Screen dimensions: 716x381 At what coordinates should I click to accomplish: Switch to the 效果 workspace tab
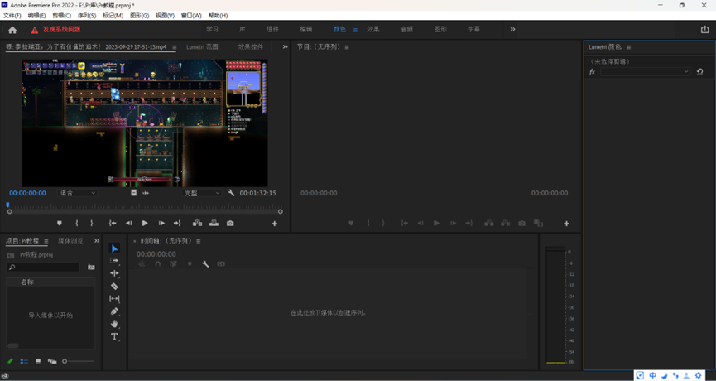pyautogui.click(x=372, y=30)
